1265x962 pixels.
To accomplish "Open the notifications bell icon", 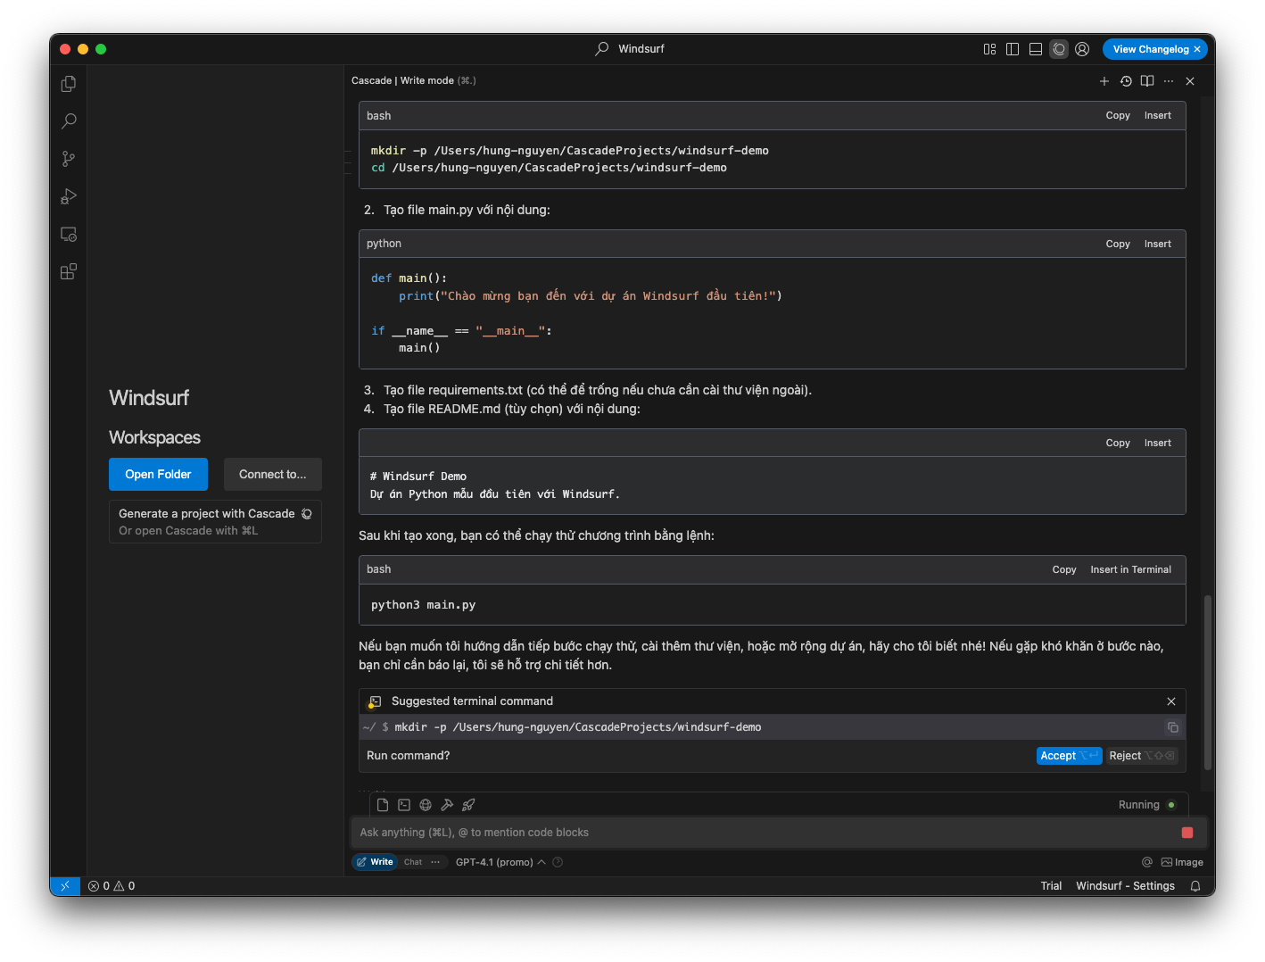I will pyautogui.click(x=1195, y=886).
